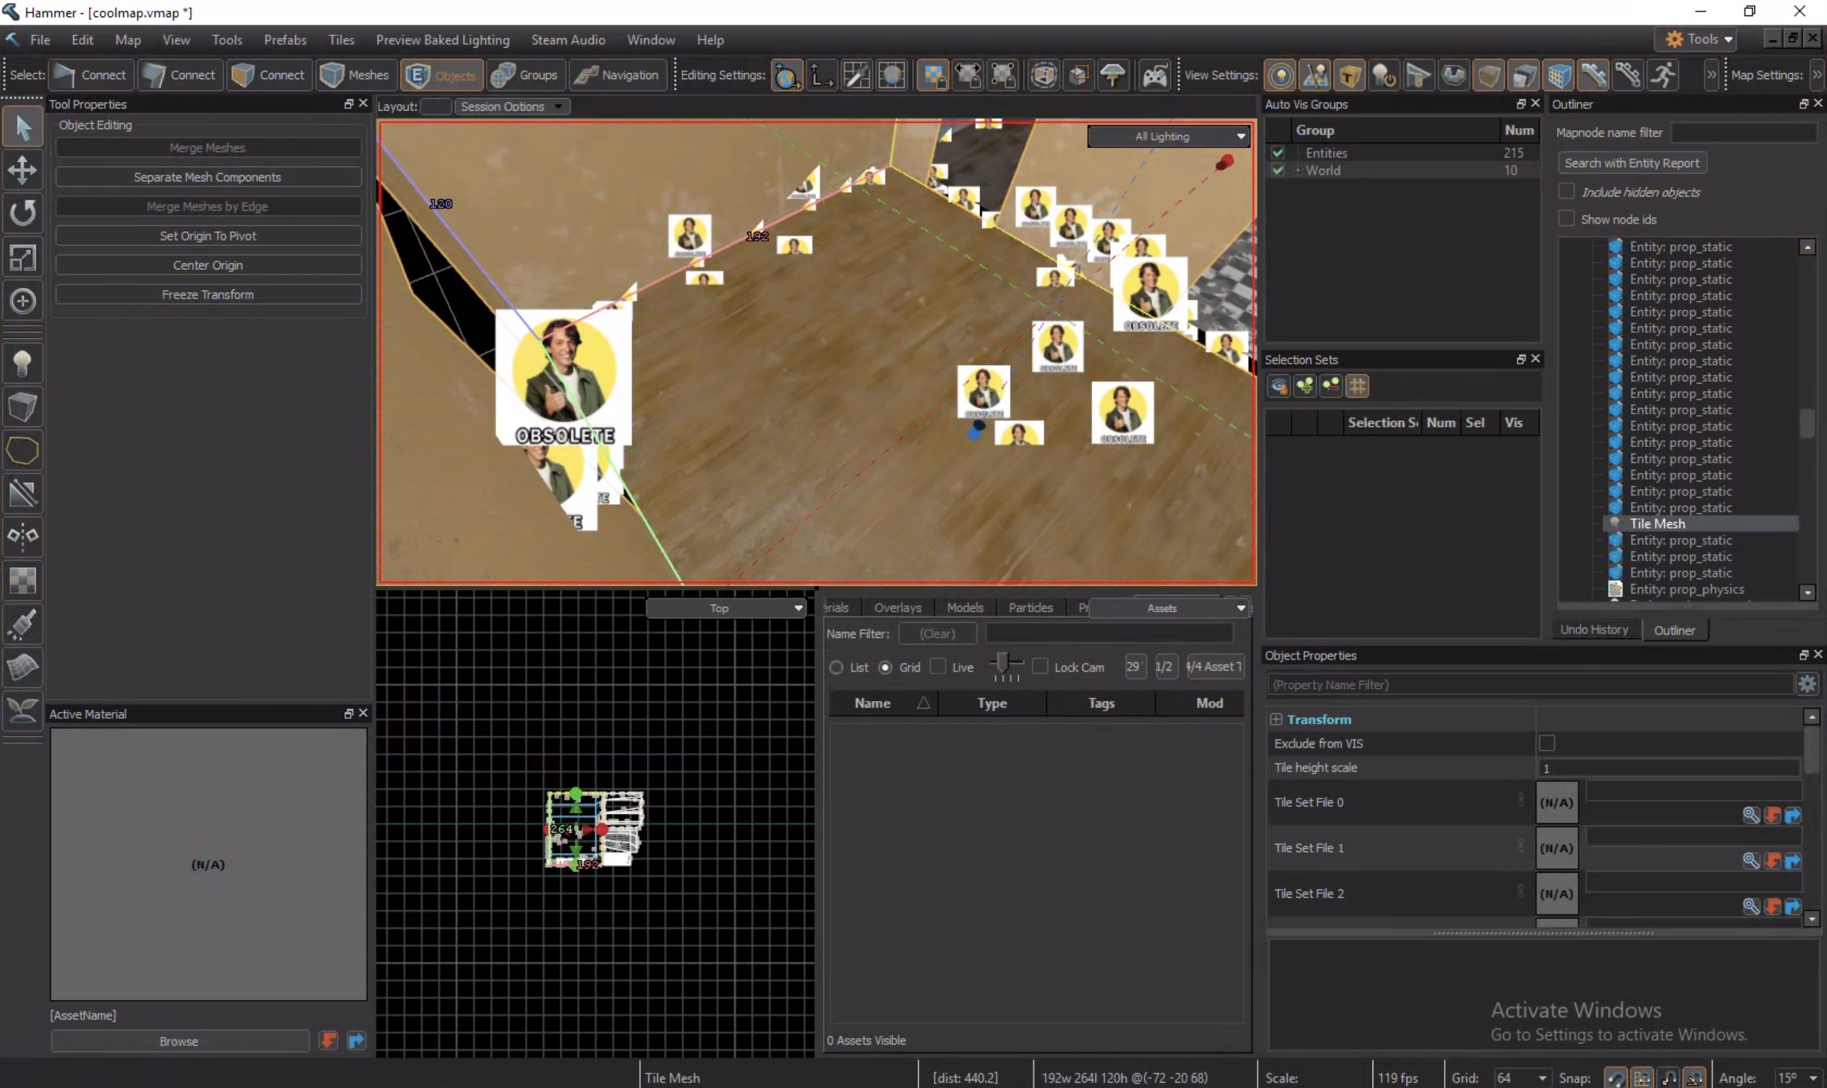Select the Rotate tool in sidebar
Image resolution: width=1827 pixels, height=1088 pixels.
point(23,213)
